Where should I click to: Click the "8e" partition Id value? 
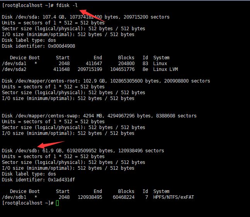pyautogui.click(x=145, y=69)
